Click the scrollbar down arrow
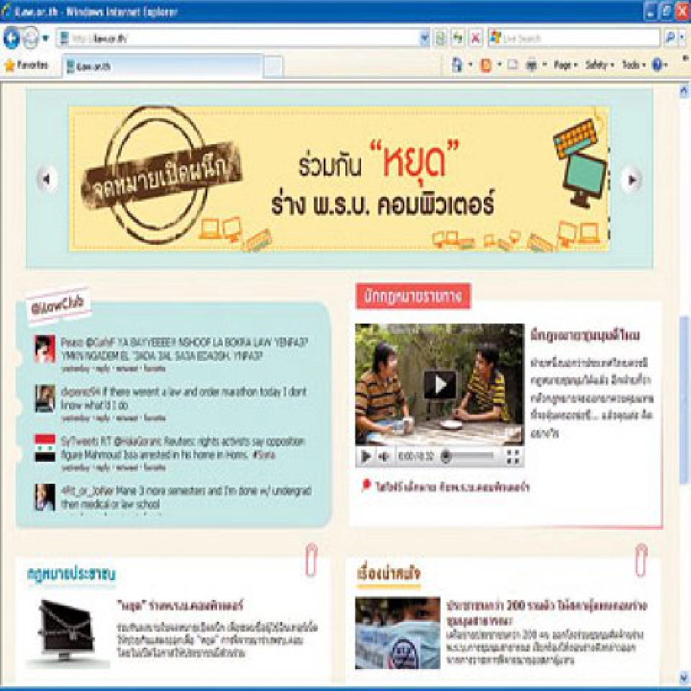 point(684,677)
